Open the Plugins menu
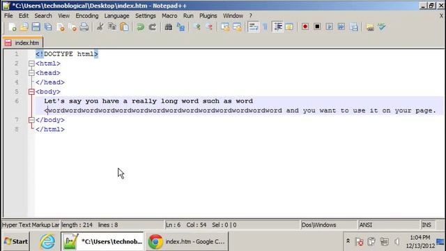Screen dimensions: 446x251 [208, 15]
